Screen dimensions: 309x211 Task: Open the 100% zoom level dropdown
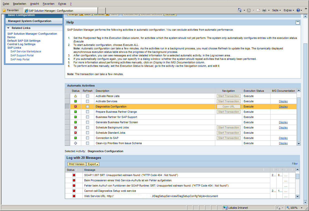point(301,208)
